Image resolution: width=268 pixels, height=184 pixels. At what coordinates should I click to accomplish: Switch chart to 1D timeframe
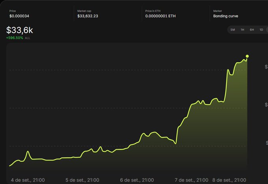pos(261,30)
